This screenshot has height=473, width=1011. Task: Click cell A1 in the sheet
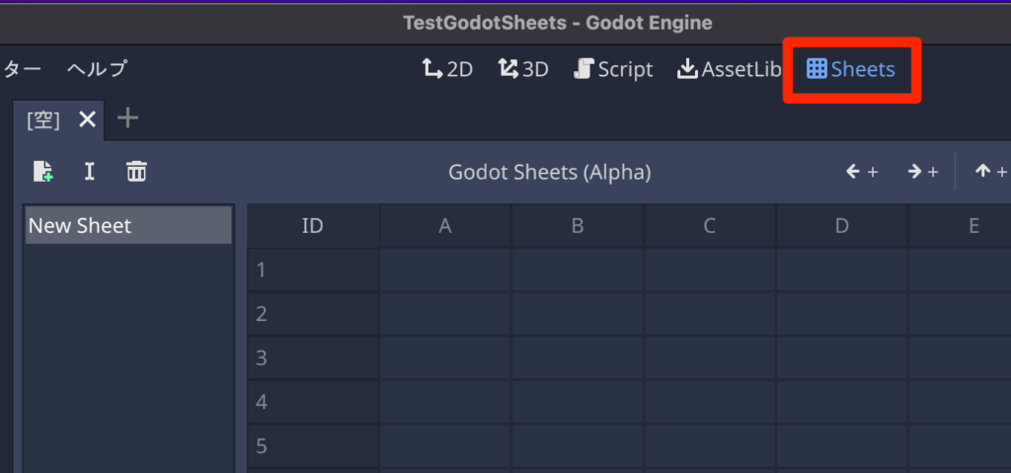445,270
